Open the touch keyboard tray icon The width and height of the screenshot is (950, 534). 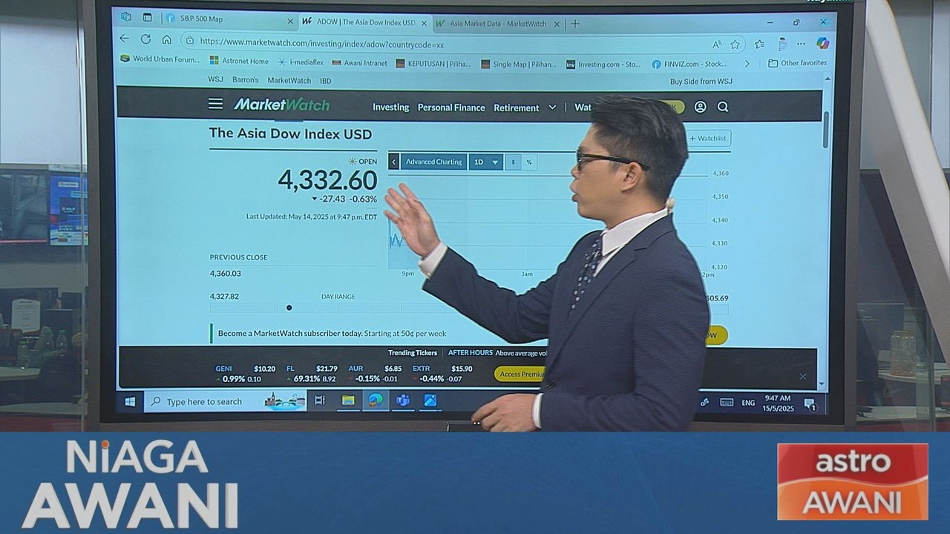coord(727,403)
